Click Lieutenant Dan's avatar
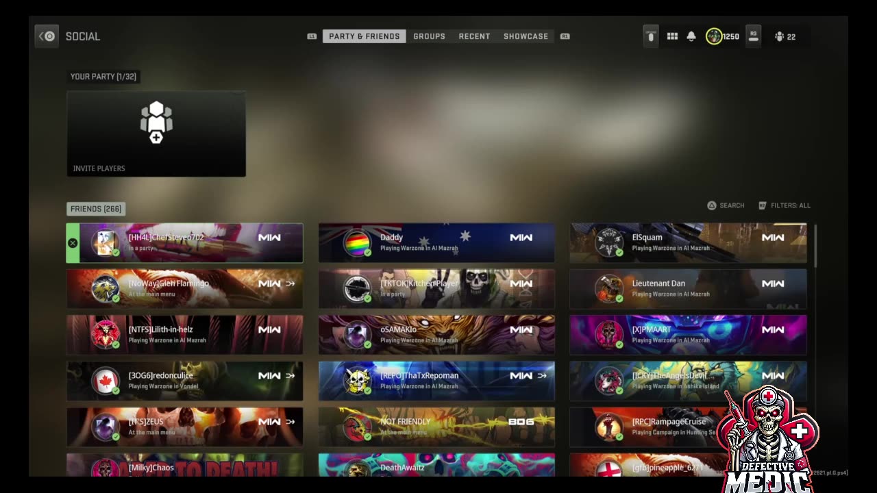This screenshot has height=493, width=877. [x=608, y=290]
